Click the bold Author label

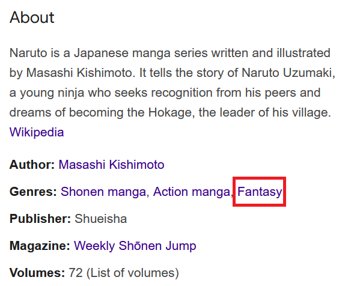(32, 165)
